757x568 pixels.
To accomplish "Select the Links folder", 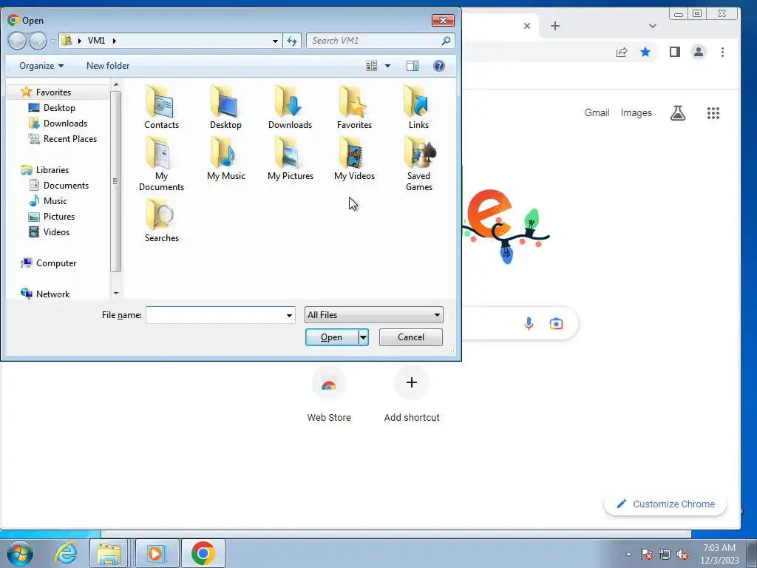I will tap(418, 106).
